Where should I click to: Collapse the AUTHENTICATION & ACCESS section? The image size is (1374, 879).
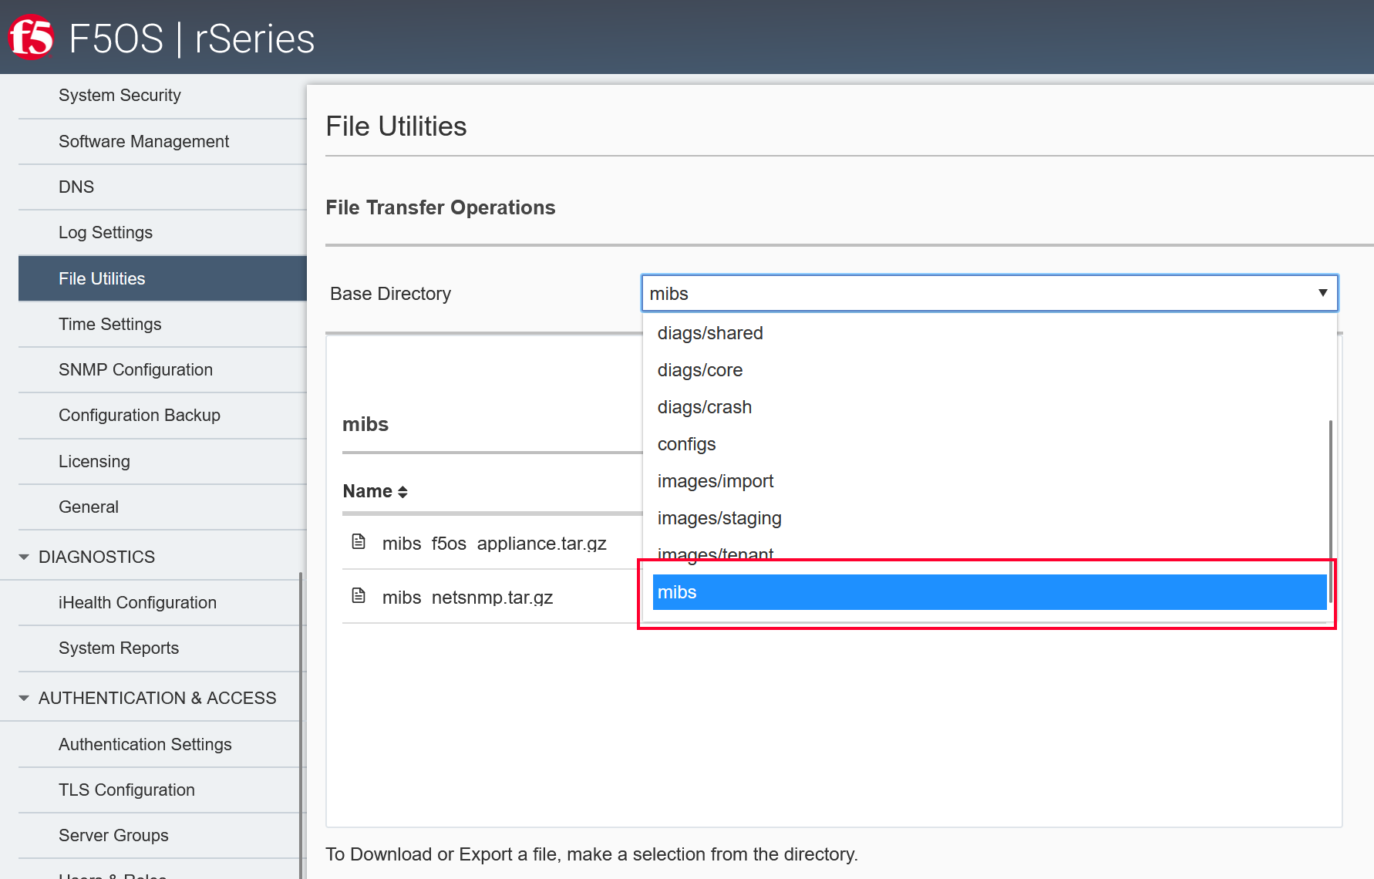pyautogui.click(x=24, y=698)
